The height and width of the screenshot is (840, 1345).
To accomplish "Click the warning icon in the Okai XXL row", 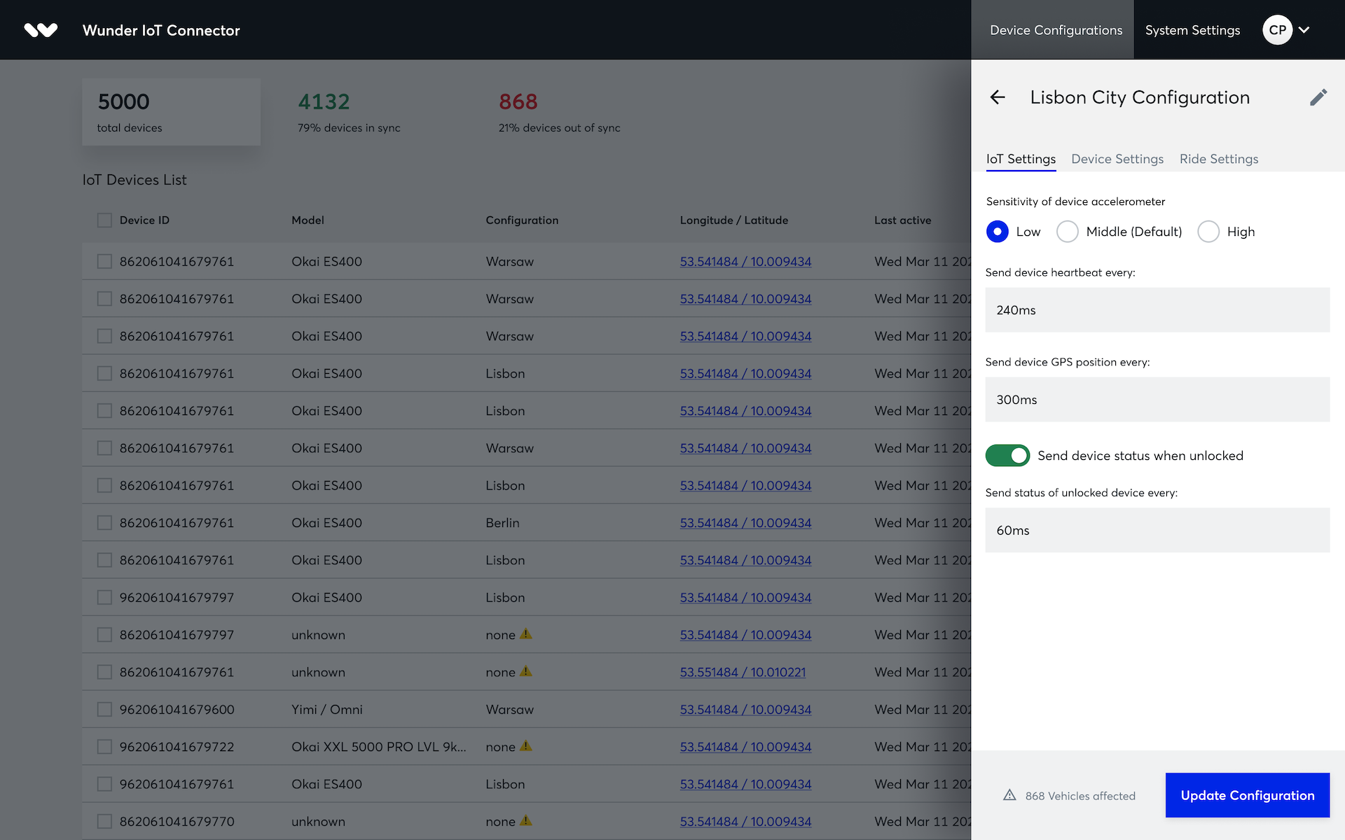I will 527,746.
